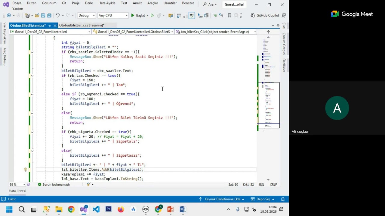
Task: Open the Düzen menu
Action: 32,3
